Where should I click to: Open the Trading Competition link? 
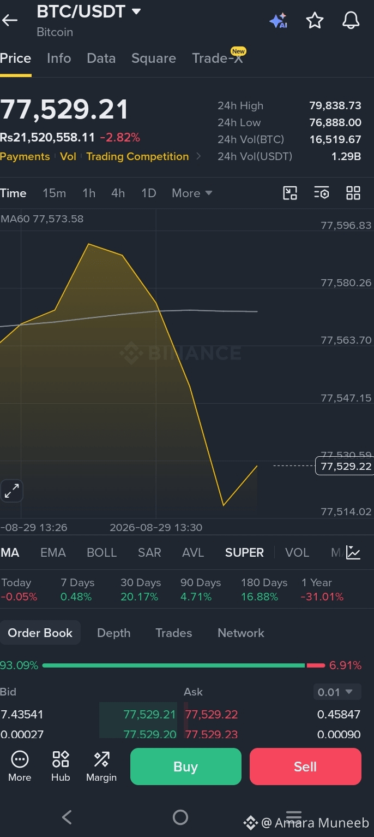(x=137, y=156)
